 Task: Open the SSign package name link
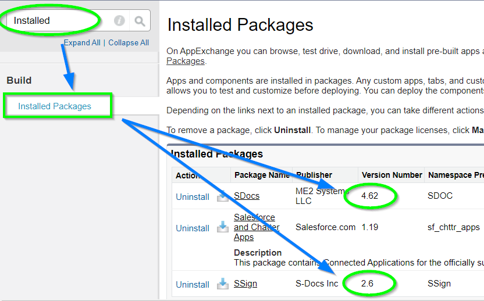(x=245, y=284)
